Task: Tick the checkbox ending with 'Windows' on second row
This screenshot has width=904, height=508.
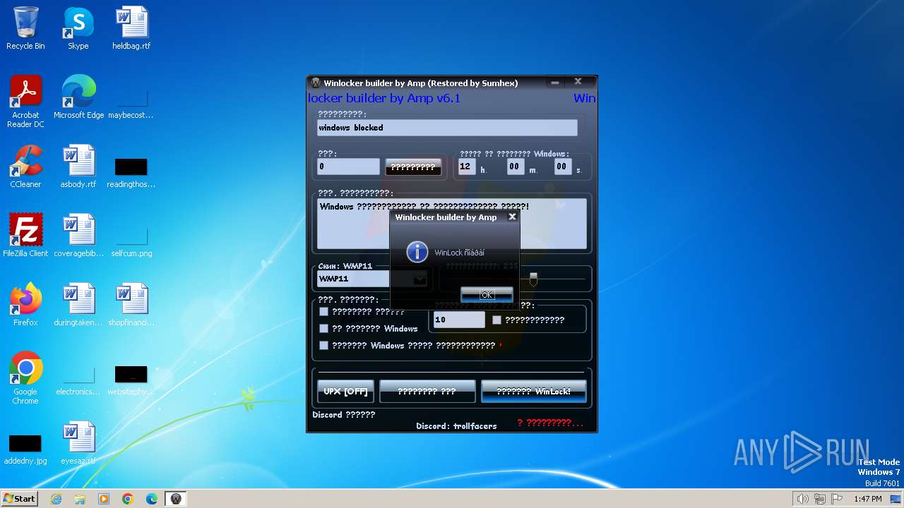Action: 323,328
